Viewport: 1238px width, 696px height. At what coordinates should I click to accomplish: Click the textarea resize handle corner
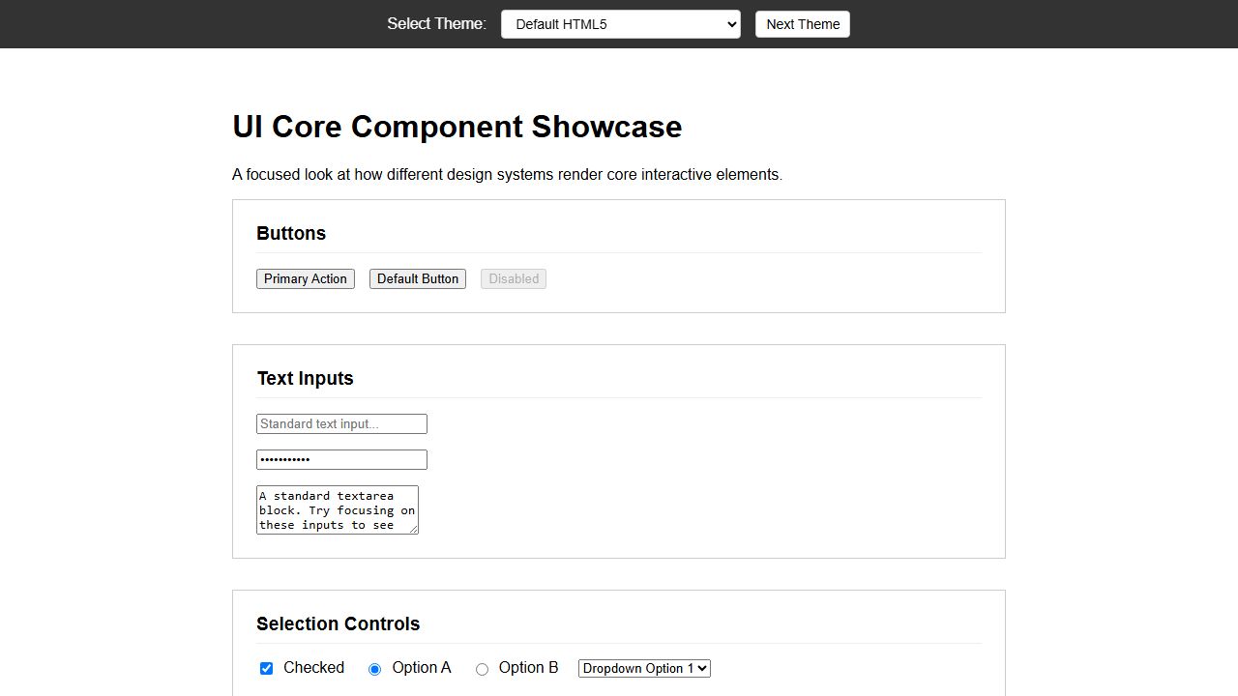pyautogui.click(x=413, y=528)
